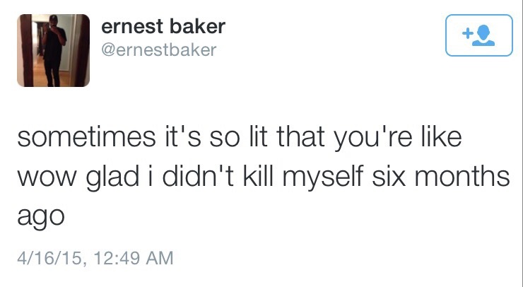Click the word 'myself' in the tweet

coord(322,177)
